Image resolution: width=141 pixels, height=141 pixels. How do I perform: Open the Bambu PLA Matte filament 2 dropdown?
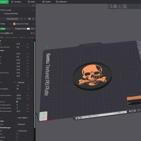(22, 24)
